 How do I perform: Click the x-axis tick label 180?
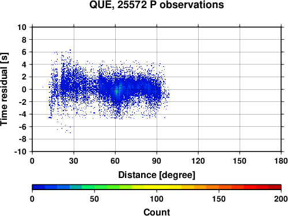(281, 161)
